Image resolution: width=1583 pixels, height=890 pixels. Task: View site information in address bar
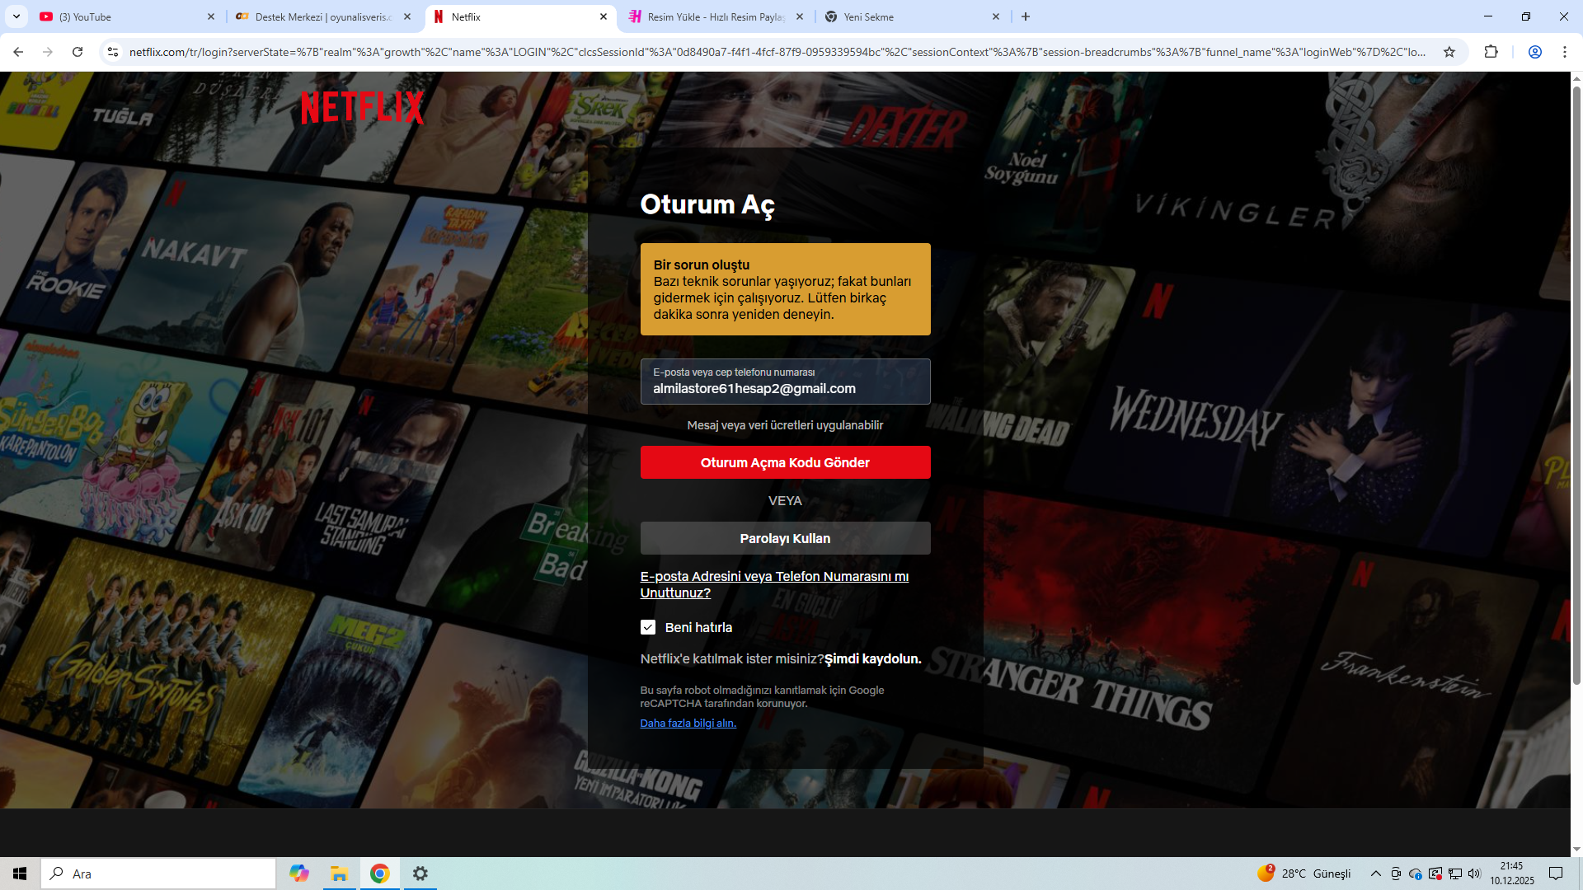tap(113, 52)
